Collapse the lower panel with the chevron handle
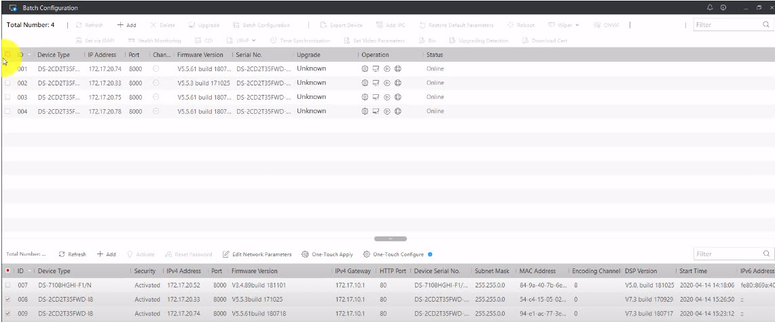Viewport: 775px width, 322px height. point(391,239)
